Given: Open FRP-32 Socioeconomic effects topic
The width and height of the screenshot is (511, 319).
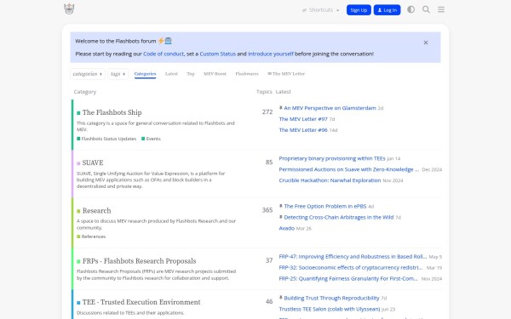Looking at the screenshot, I should click(x=351, y=268).
